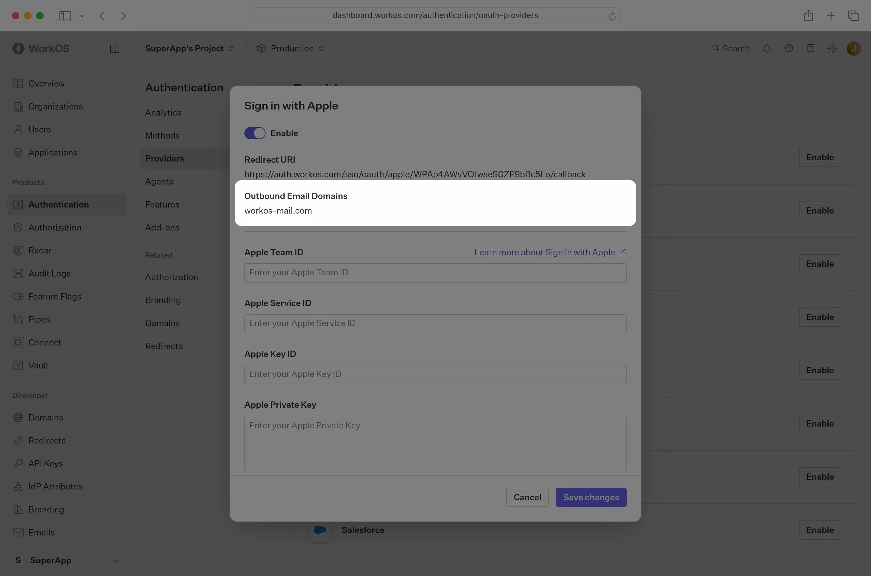Click the Safari Share icon

point(808,15)
